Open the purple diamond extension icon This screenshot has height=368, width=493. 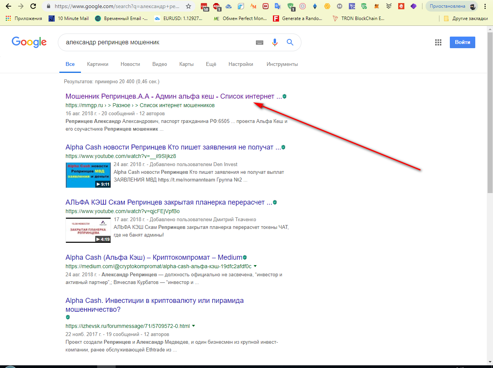pyautogui.click(x=414, y=6)
